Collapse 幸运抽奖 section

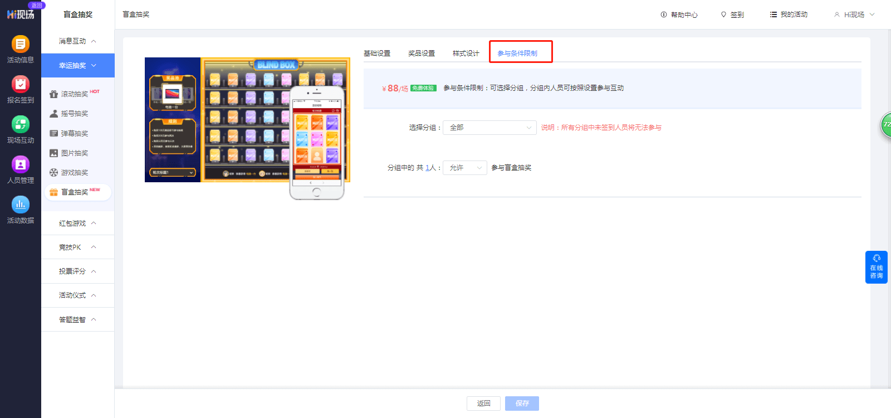pos(78,66)
